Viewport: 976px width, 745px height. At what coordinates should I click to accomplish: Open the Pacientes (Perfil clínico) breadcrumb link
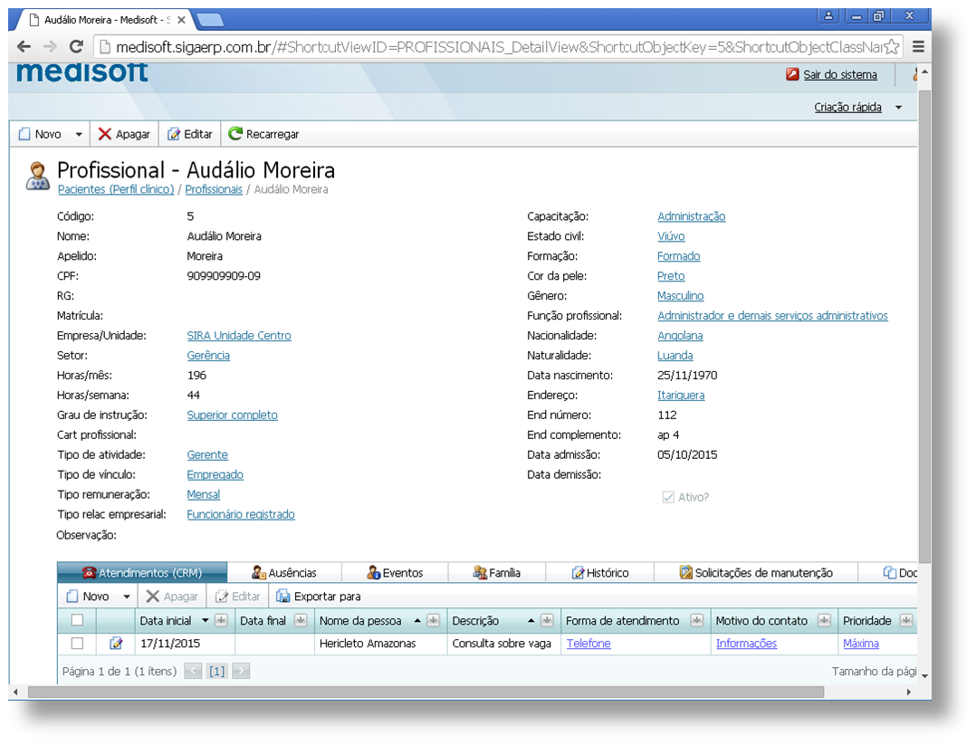point(116,189)
